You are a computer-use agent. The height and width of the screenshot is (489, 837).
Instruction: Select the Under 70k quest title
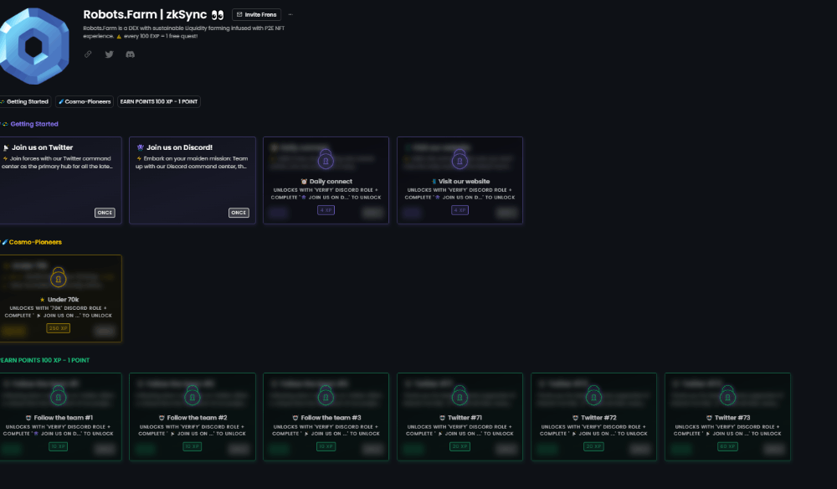[63, 300]
